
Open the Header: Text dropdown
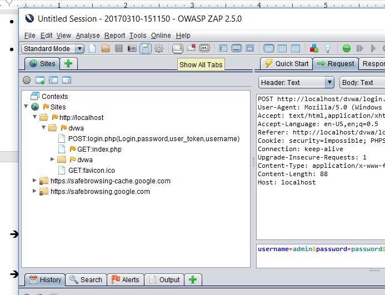296,83
